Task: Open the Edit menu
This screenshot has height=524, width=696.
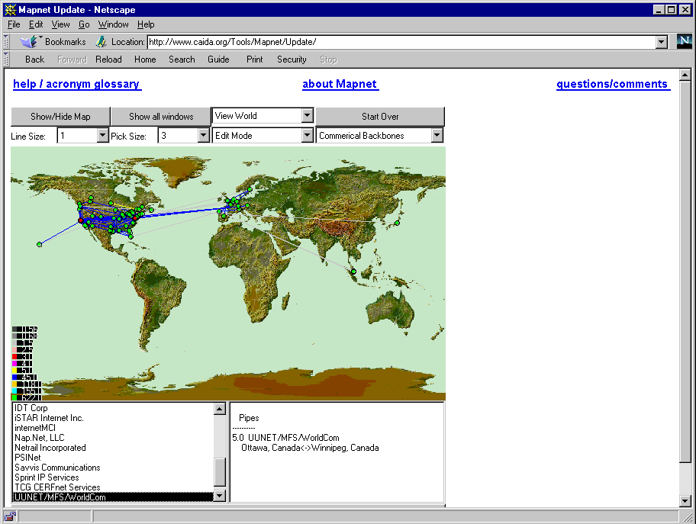Action: pyautogui.click(x=36, y=24)
